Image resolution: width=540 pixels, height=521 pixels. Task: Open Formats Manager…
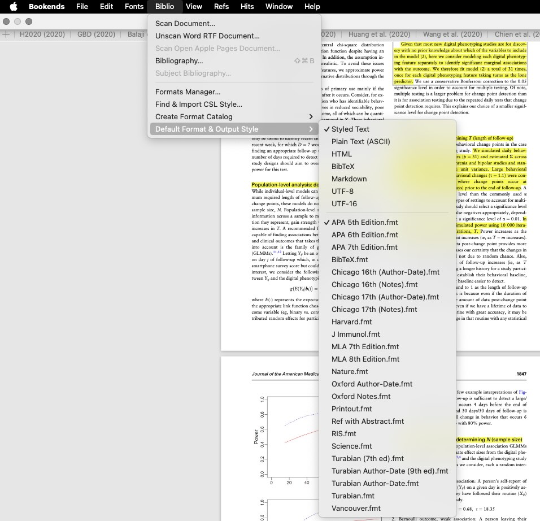[x=234, y=92]
